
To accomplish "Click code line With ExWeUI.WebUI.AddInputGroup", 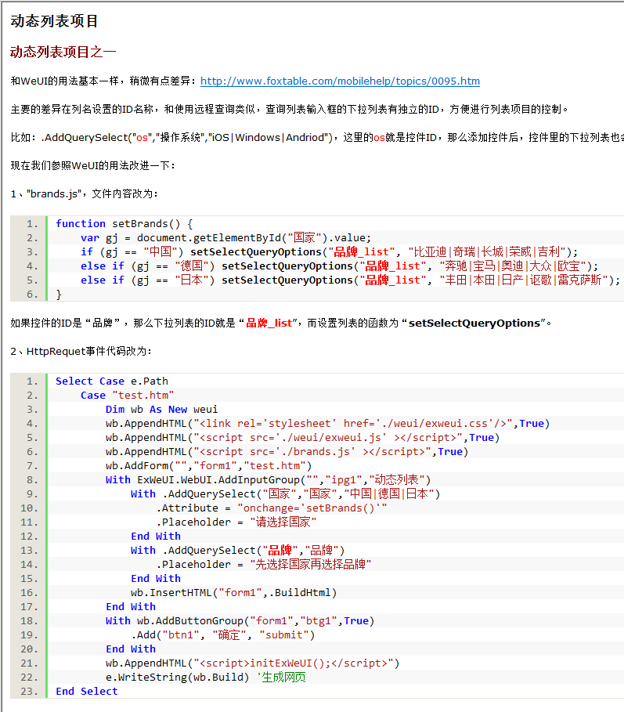I will pyautogui.click(x=269, y=479).
